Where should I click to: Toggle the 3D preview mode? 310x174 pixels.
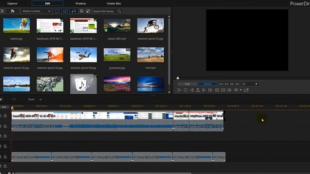point(236,90)
